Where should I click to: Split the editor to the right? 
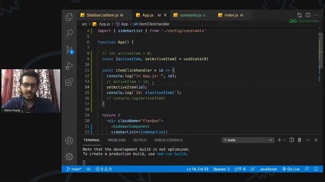[308, 15]
